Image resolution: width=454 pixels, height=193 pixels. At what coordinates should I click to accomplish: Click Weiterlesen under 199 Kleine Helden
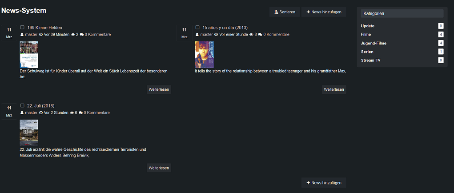pyautogui.click(x=159, y=89)
